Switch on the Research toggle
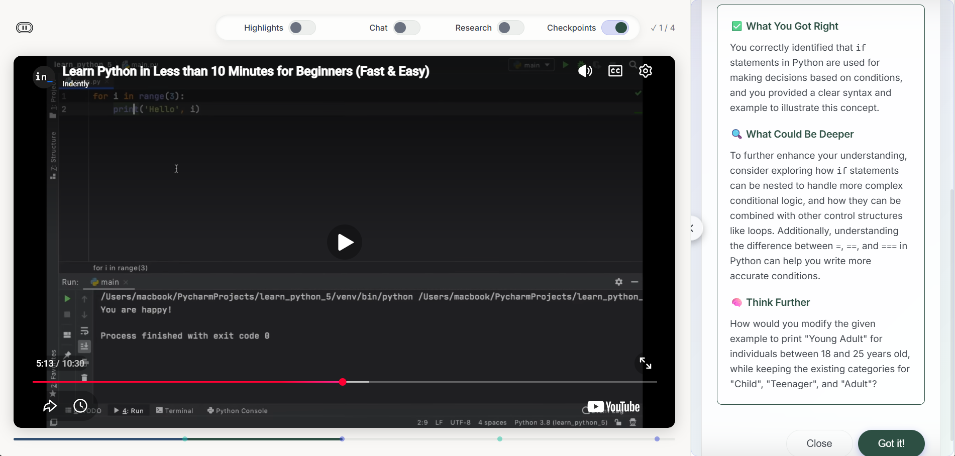This screenshot has width=955, height=456. (x=510, y=28)
